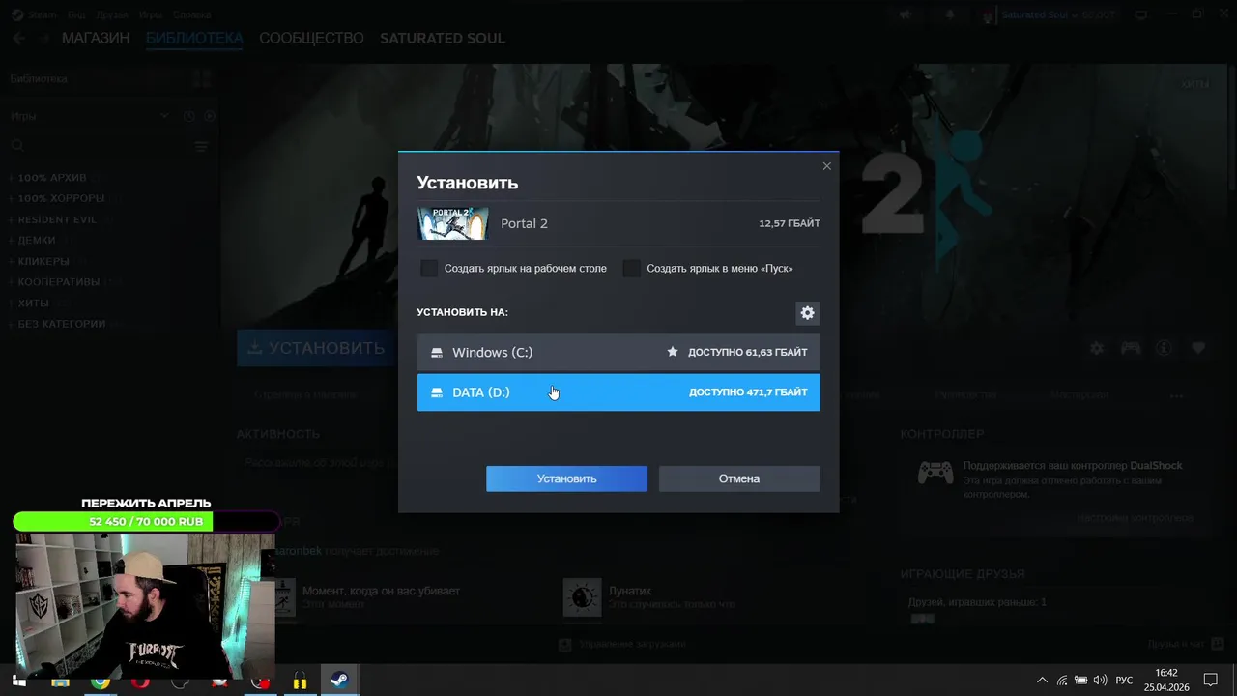The width and height of the screenshot is (1237, 696).
Task: Select the DATA (D:) drive row
Action: click(618, 392)
